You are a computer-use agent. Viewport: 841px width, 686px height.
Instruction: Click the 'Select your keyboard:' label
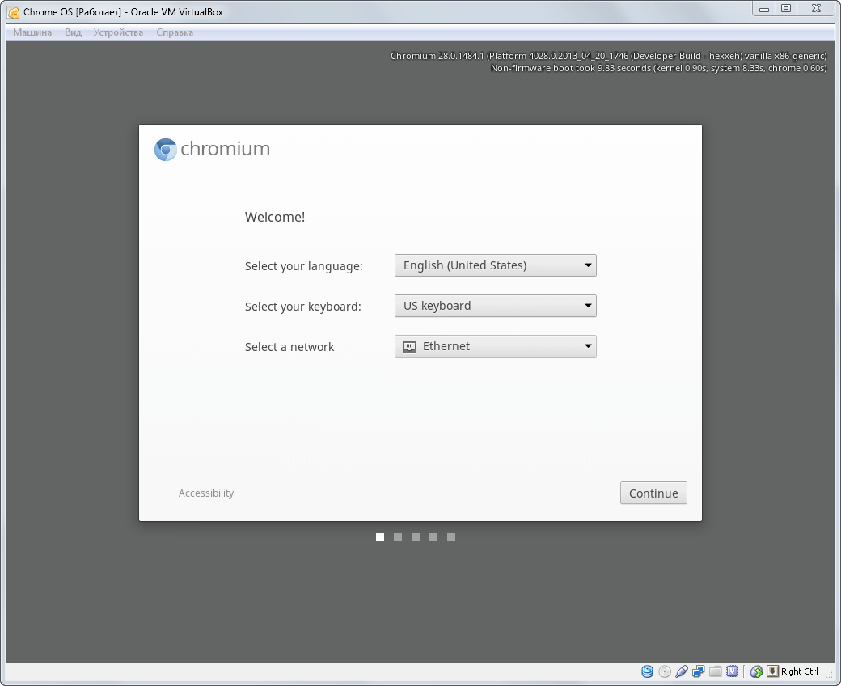coord(303,307)
